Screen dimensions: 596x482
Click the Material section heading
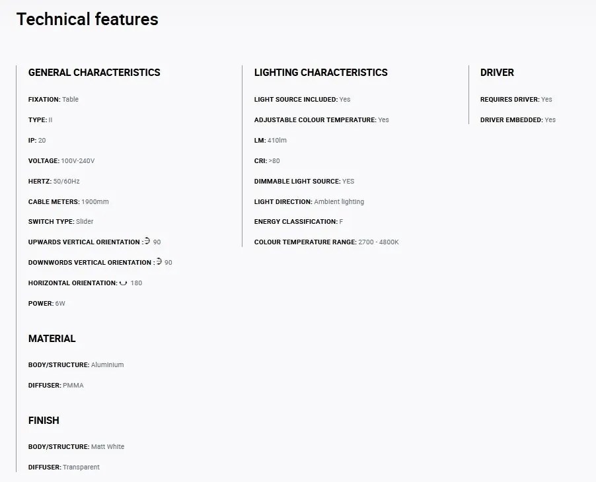tap(52, 339)
